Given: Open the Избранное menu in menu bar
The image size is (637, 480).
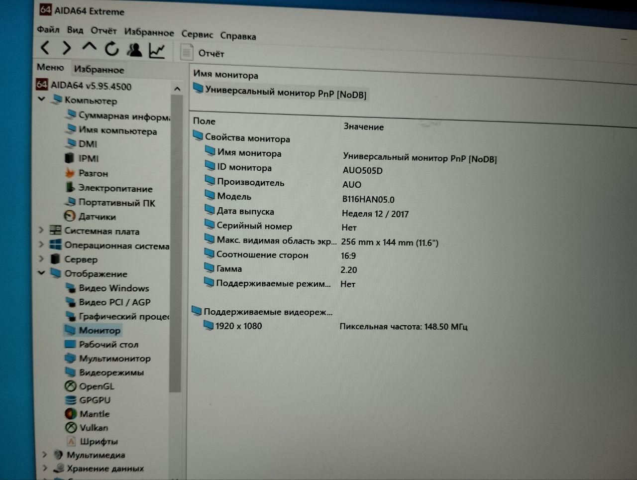Looking at the screenshot, I should pyautogui.click(x=149, y=32).
